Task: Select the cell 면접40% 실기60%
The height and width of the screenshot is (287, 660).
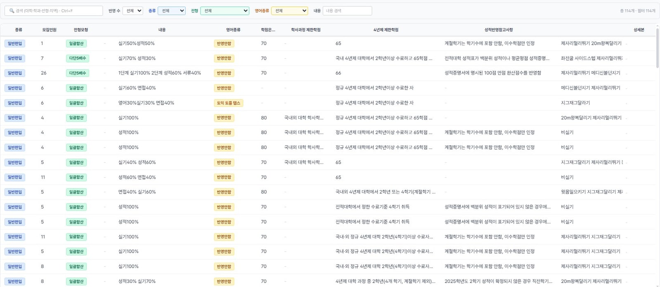Action: [x=137, y=192]
